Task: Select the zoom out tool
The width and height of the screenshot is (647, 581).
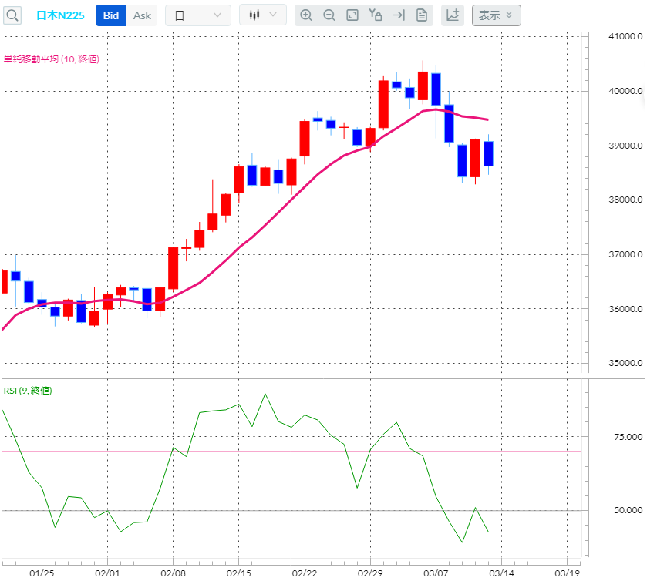Action: pyautogui.click(x=329, y=15)
